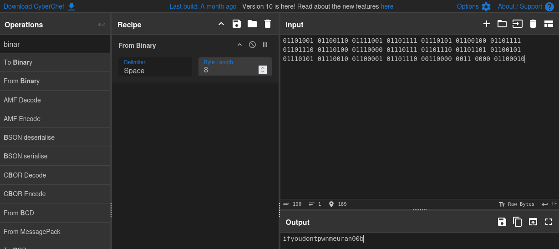Change the LF end-of-line sequence
Viewport: 559px width, 249px height.
click(549, 204)
